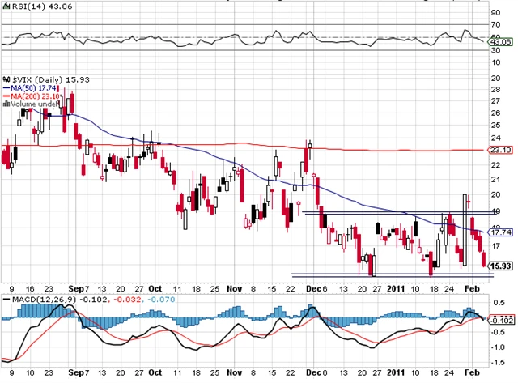Click the 30 level on RSI axis
This screenshot has width=518, height=383.
496,50
